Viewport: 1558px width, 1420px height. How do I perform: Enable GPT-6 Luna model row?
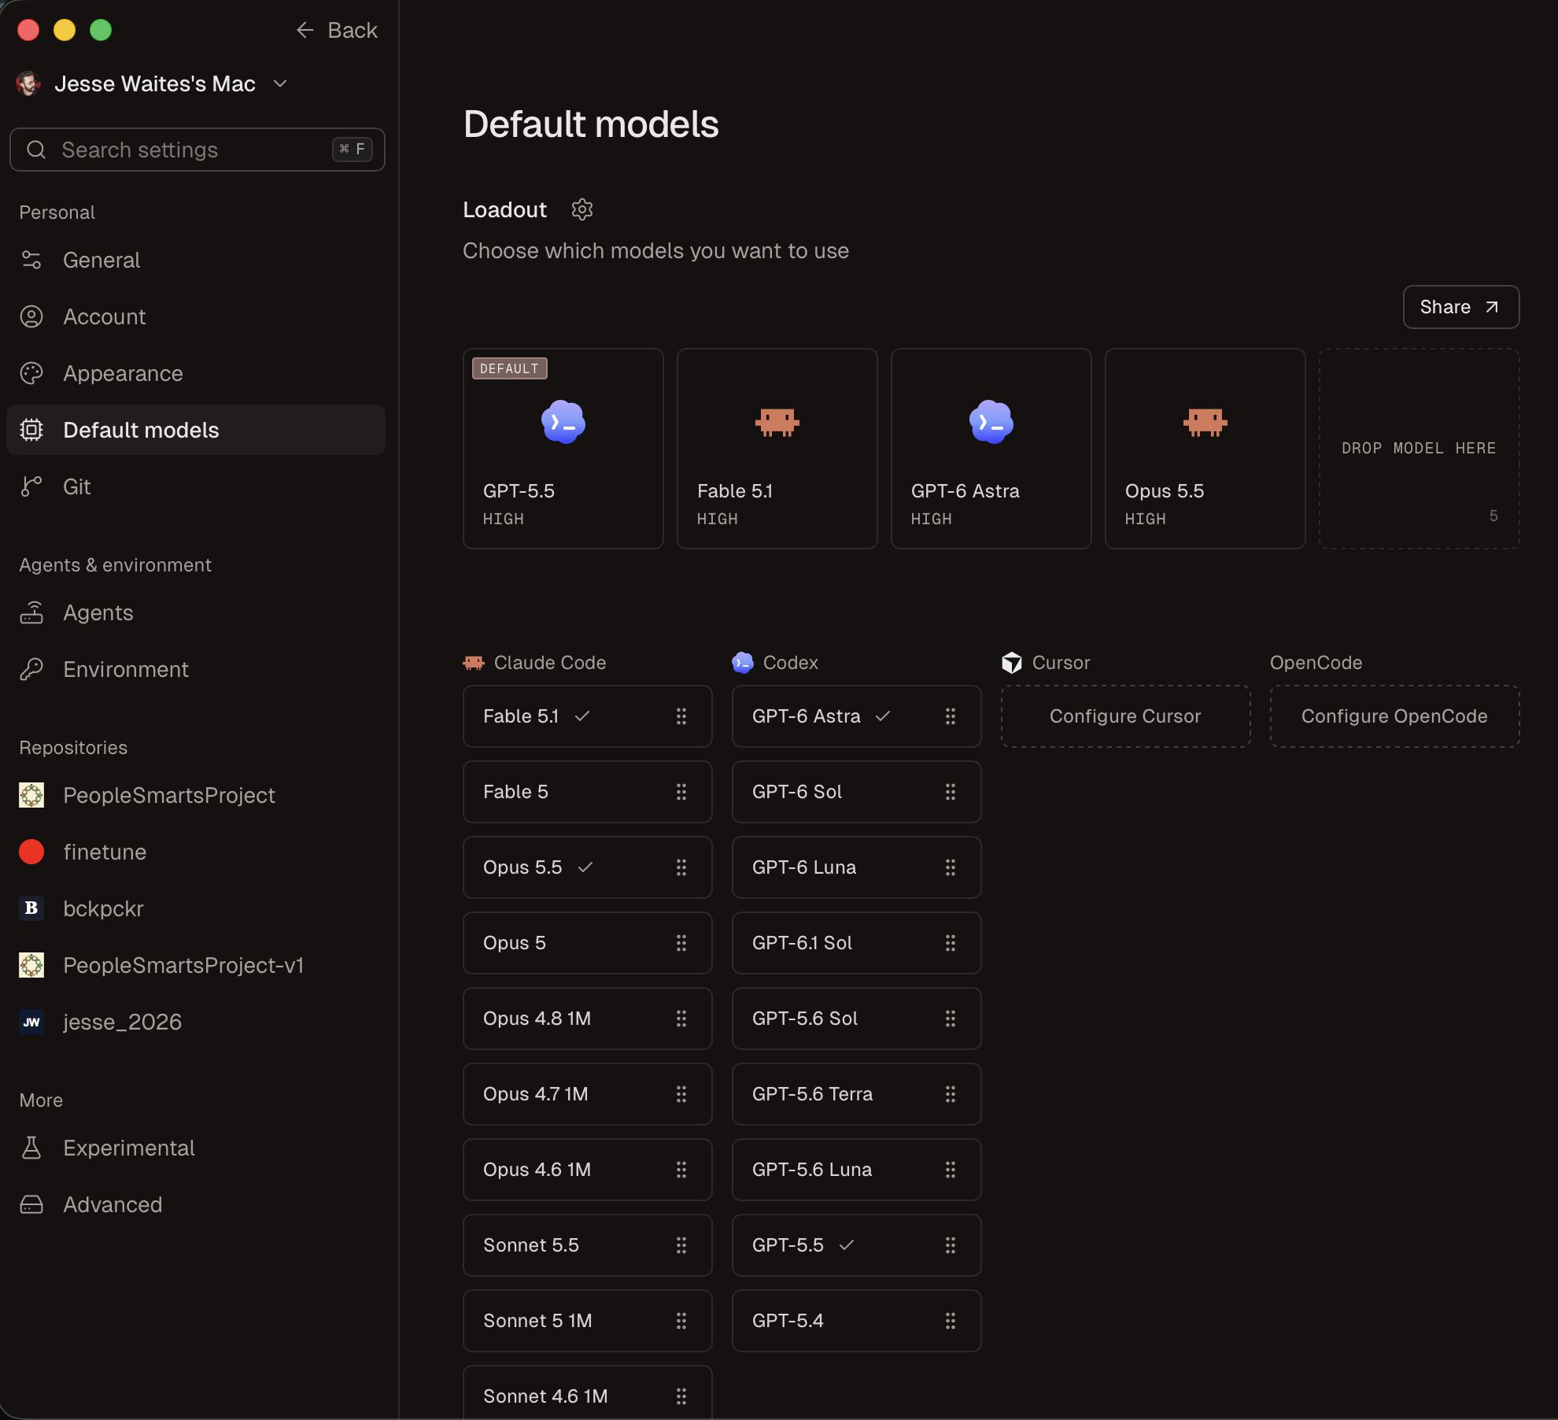point(856,867)
